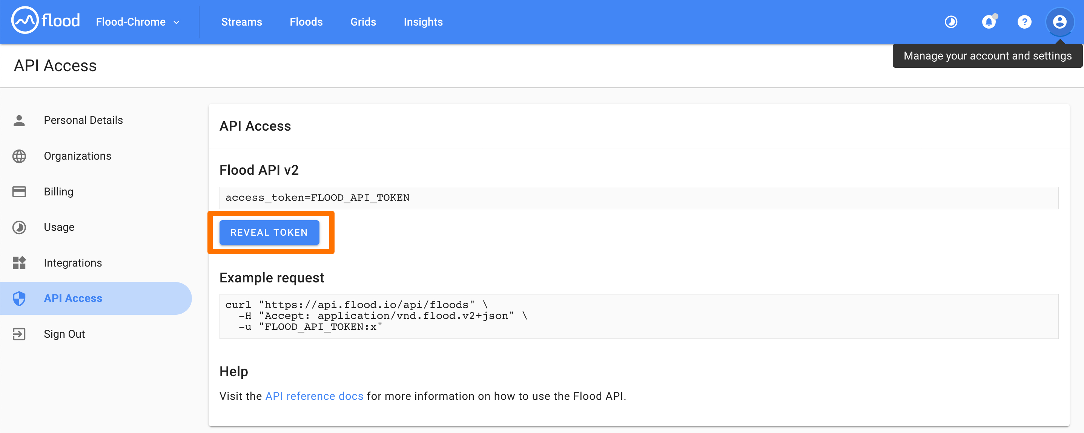This screenshot has width=1084, height=433.
Task: Click the API Access shield icon
Action: tap(19, 299)
